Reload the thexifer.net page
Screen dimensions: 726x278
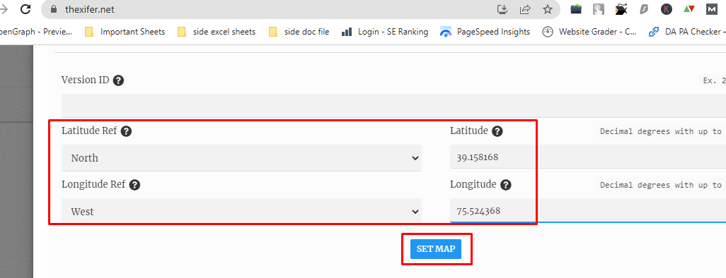pyautogui.click(x=26, y=8)
